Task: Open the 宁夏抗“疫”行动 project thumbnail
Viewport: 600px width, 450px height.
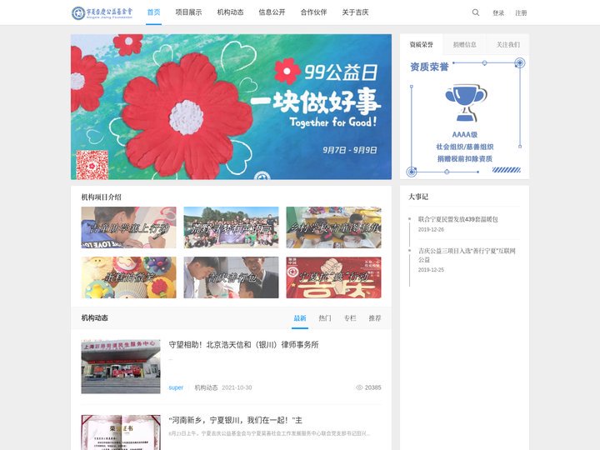Action: [x=333, y=277]
